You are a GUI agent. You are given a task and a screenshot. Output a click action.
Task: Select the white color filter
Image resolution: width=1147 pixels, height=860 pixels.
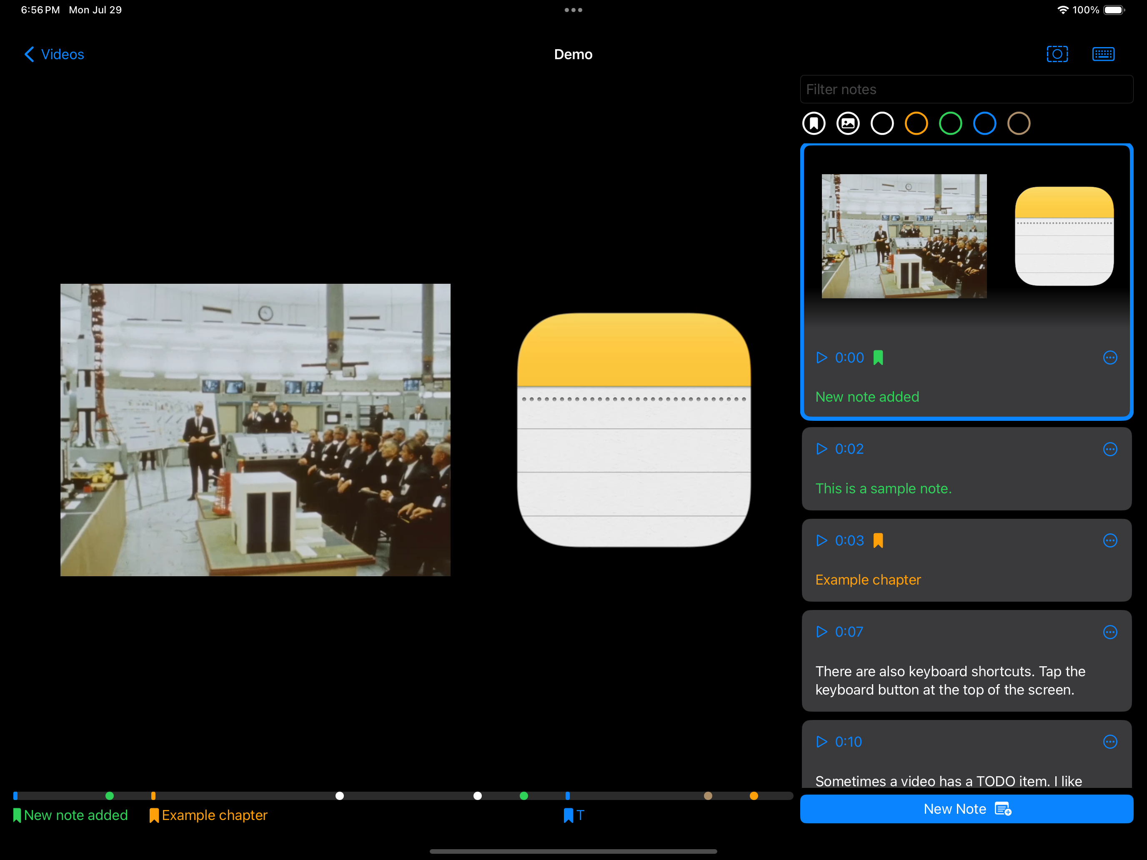882,123
